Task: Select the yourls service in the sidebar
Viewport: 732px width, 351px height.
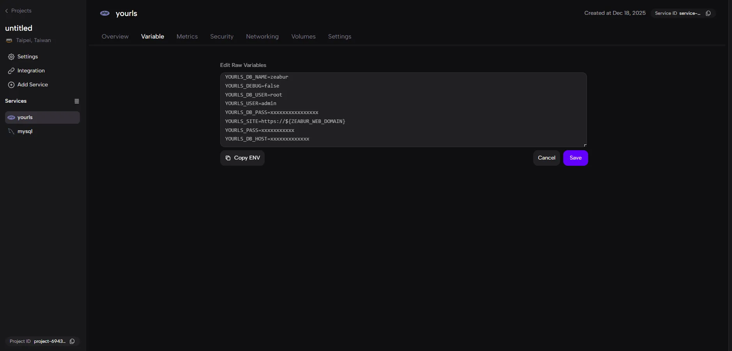Action: click(42, 118)
